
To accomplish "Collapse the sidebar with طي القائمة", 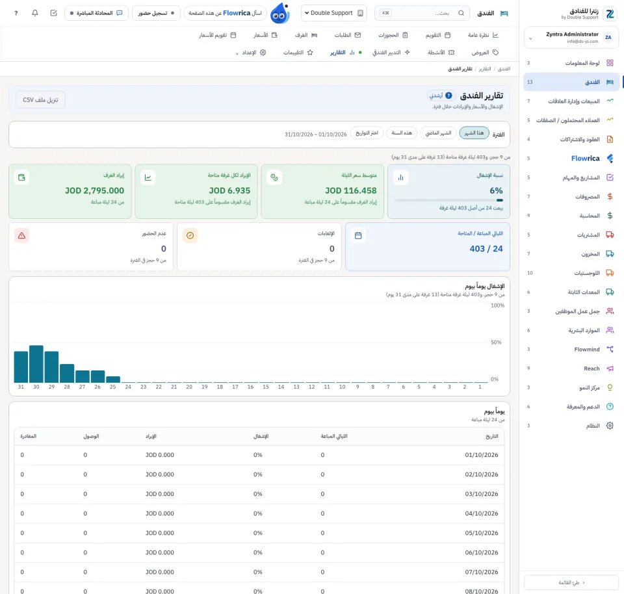I will coord(571,582).
